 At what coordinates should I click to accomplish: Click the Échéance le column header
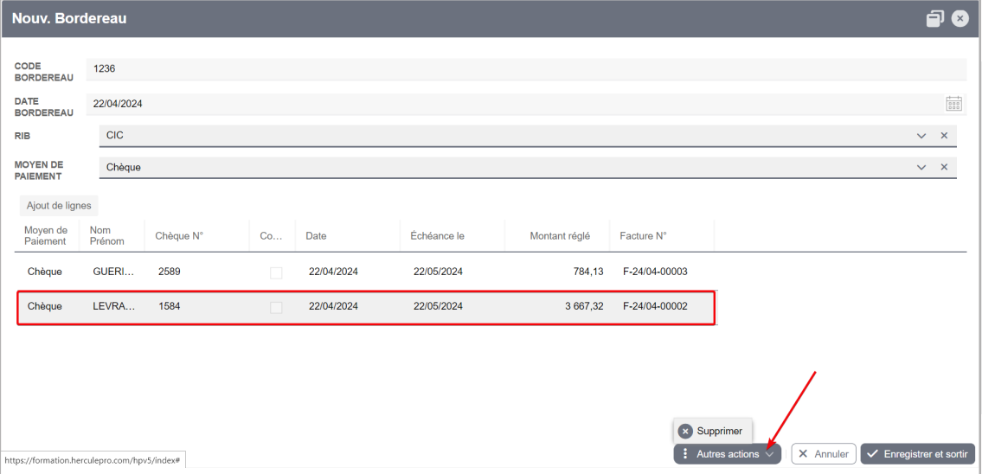point(437,236)
